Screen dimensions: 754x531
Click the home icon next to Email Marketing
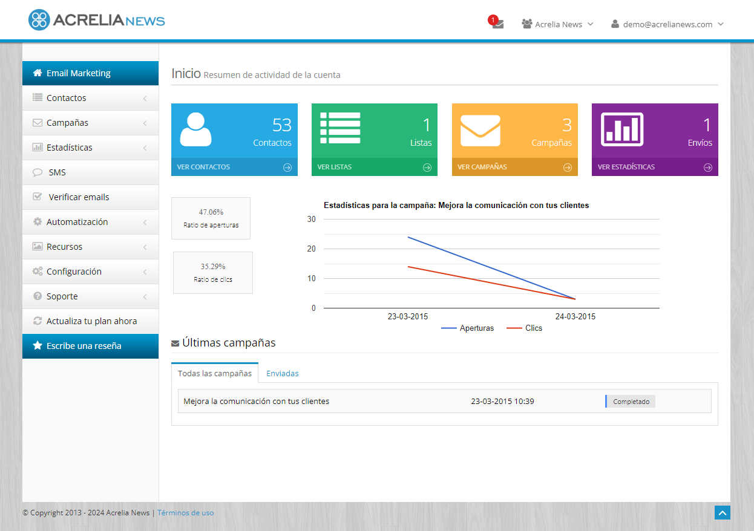(38, 73)
